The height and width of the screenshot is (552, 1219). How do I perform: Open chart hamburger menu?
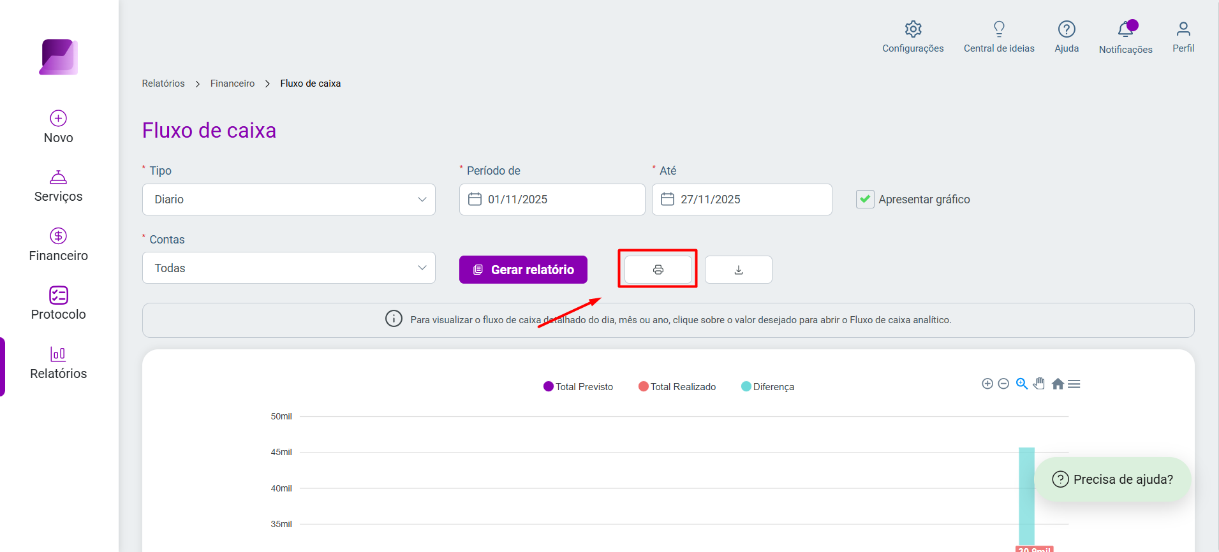coord(1074,384)
